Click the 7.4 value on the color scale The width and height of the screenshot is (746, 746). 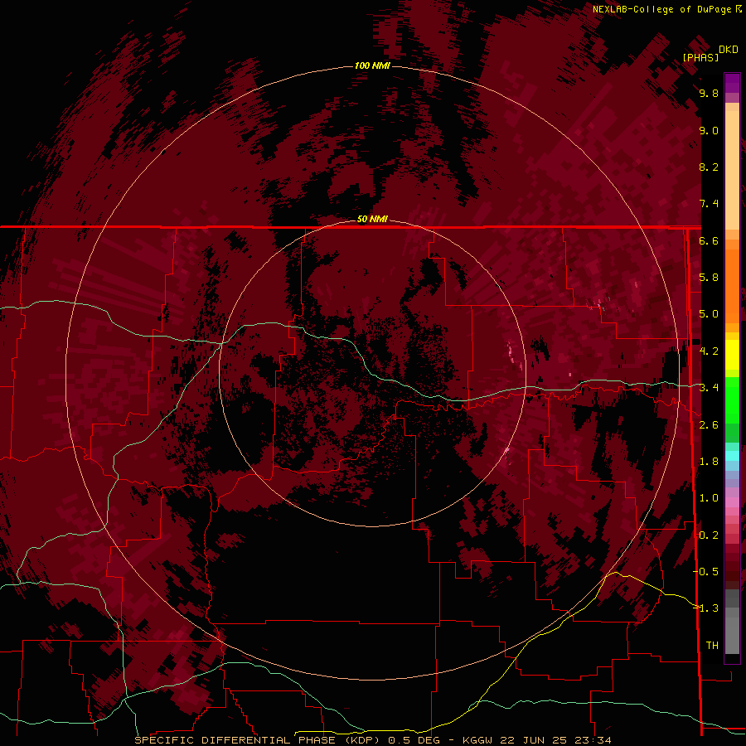[709, 204]
